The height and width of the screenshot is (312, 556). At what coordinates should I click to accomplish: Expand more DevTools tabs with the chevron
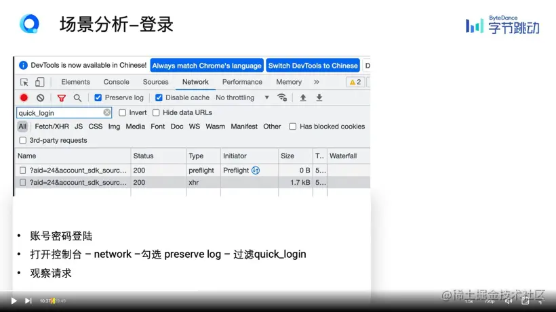(x=316, y=82)
